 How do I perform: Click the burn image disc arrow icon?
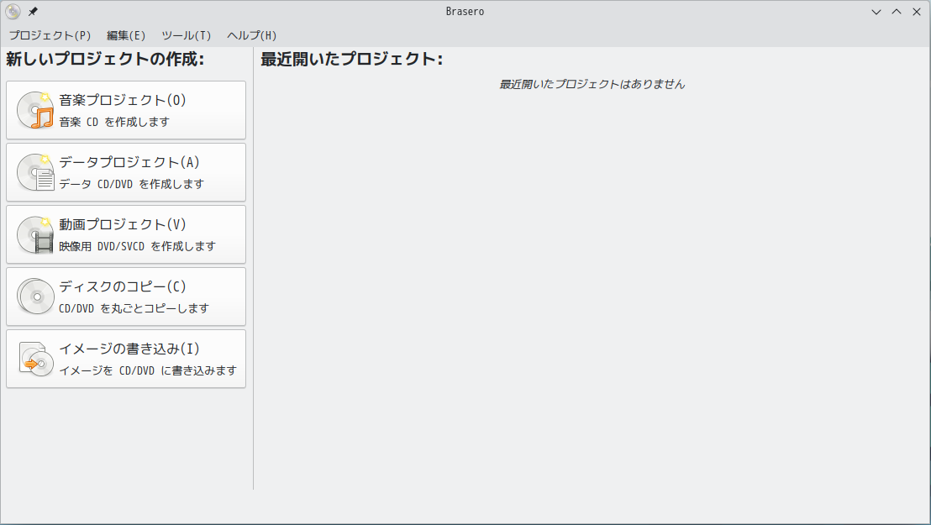[x=35, y=359]
